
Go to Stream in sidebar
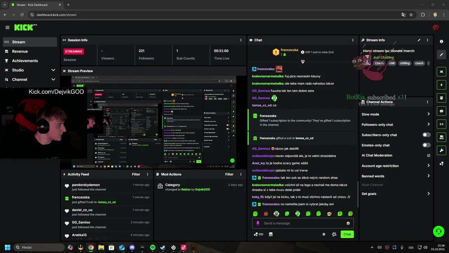30,42
